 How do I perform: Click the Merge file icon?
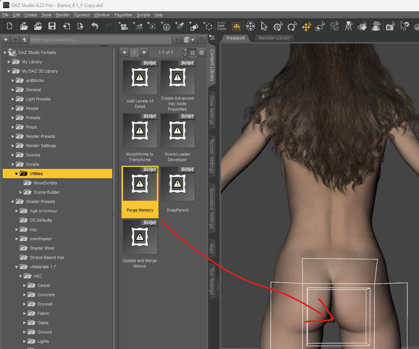[x=38, y=26]
